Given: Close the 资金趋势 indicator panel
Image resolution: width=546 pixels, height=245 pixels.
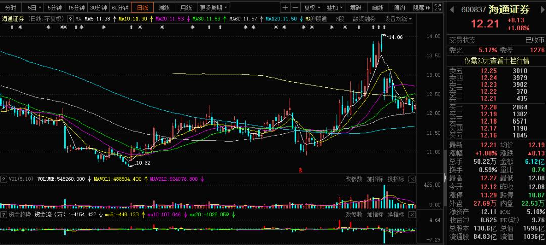Looking at the screenshot, I should pyautogui.click(x=412, y=214).
